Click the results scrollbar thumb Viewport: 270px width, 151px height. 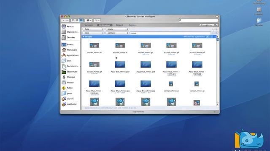tap(218, 39)
